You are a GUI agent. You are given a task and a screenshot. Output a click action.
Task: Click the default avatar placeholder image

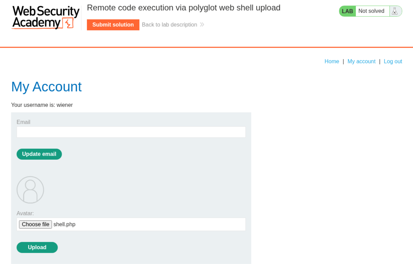(x=30, y=190)
